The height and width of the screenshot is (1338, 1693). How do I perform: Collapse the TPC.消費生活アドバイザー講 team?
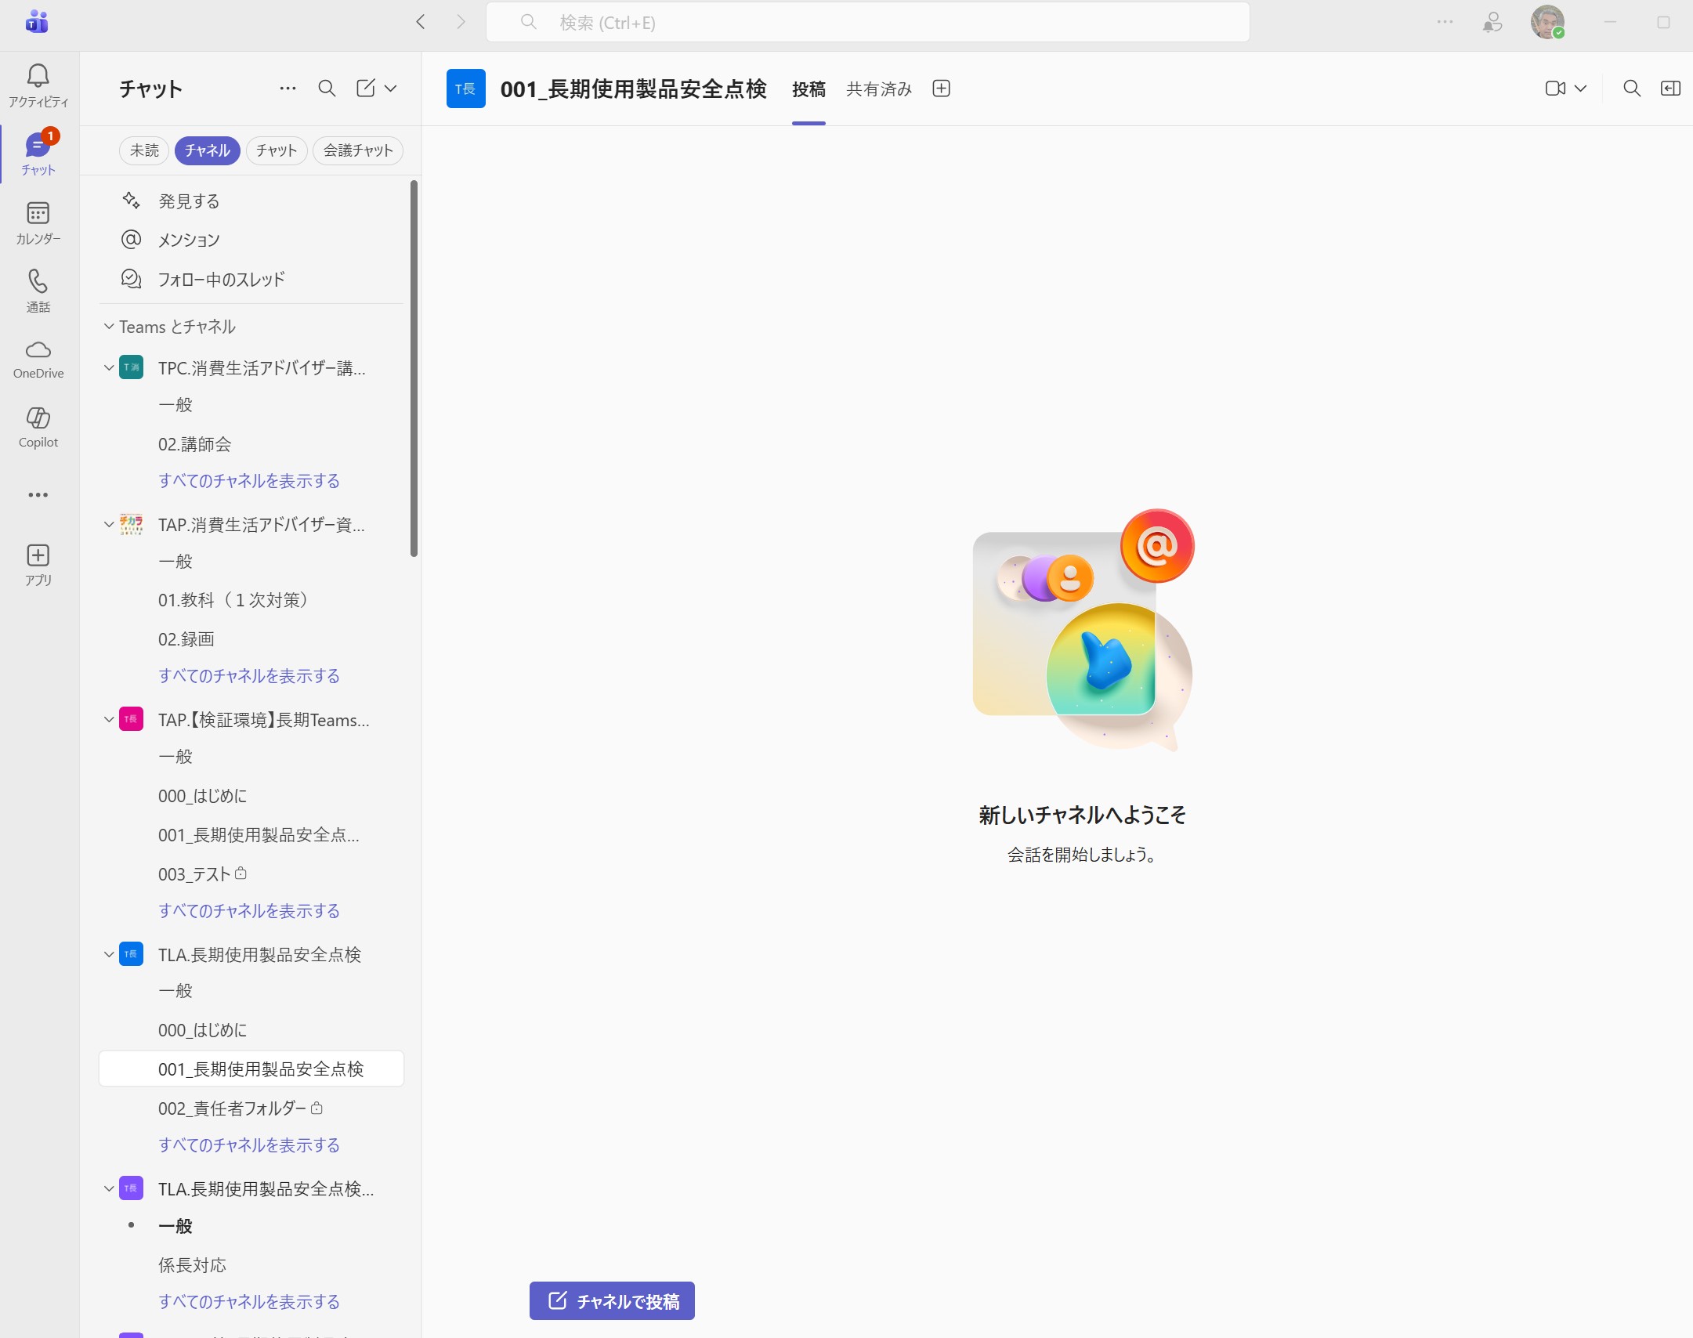(x=109, y=367)
